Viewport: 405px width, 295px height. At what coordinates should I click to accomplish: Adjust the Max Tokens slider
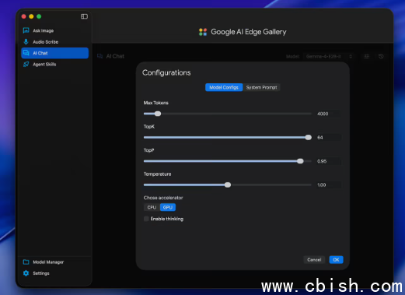tap(158, 114)
